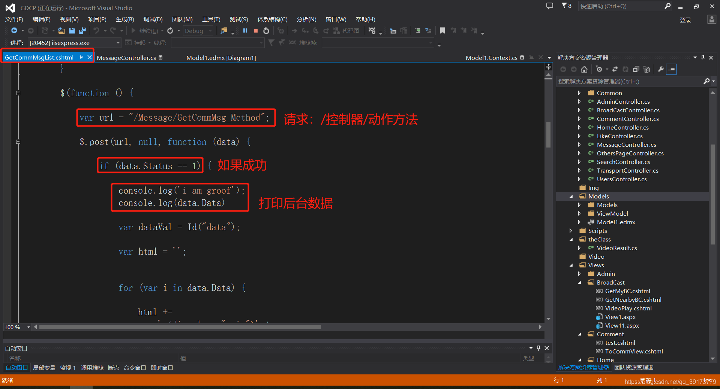
Task: Switch to 团队资源管理器 panel tab
Action: [634, 368]
